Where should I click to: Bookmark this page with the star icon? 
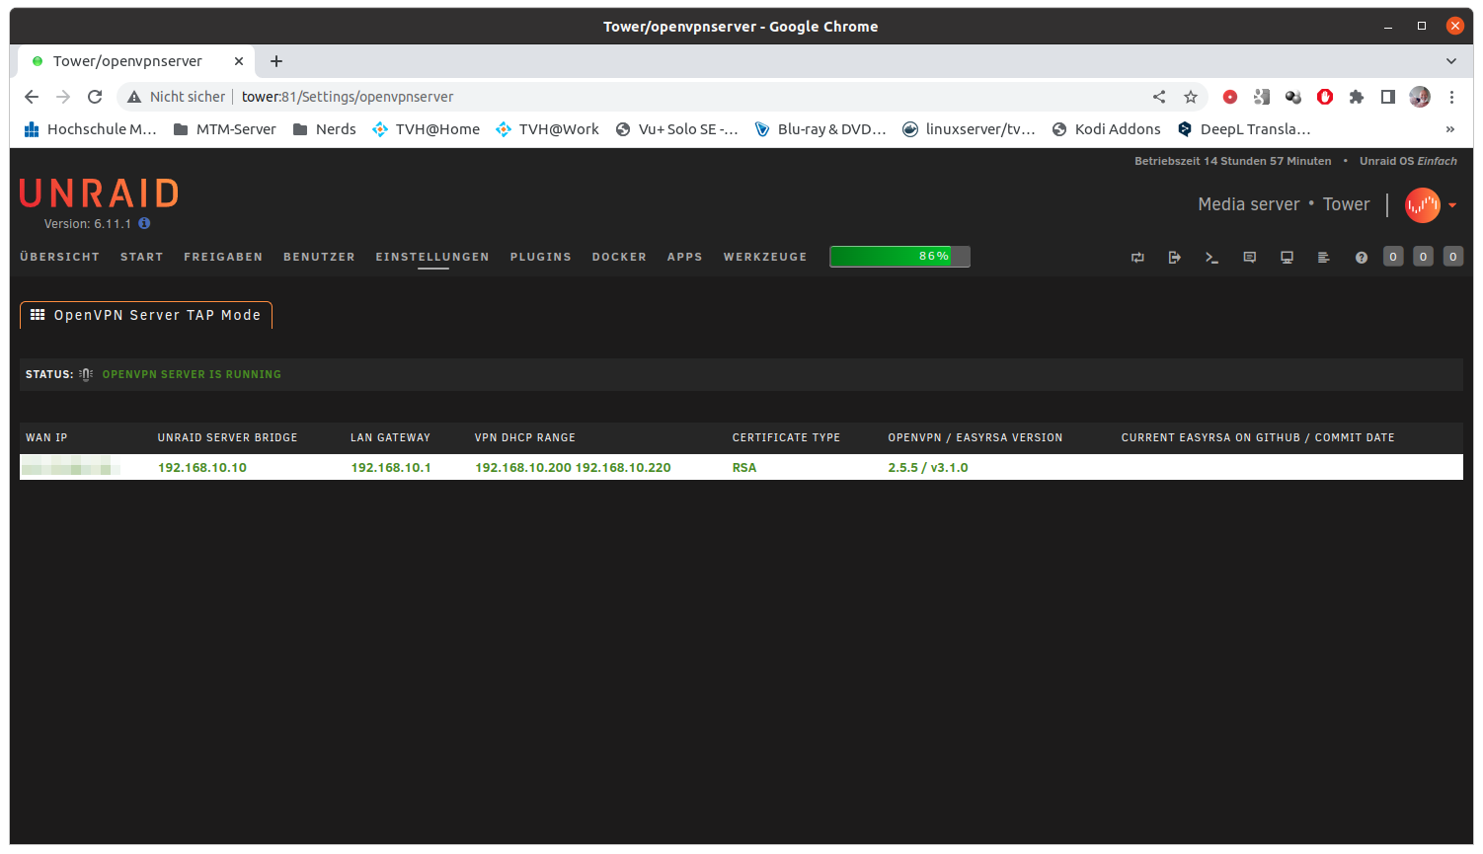click(1191, 97)
